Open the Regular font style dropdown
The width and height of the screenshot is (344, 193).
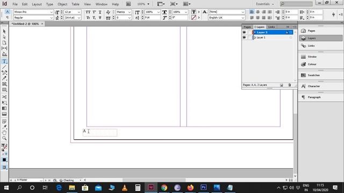pos(52,18)
